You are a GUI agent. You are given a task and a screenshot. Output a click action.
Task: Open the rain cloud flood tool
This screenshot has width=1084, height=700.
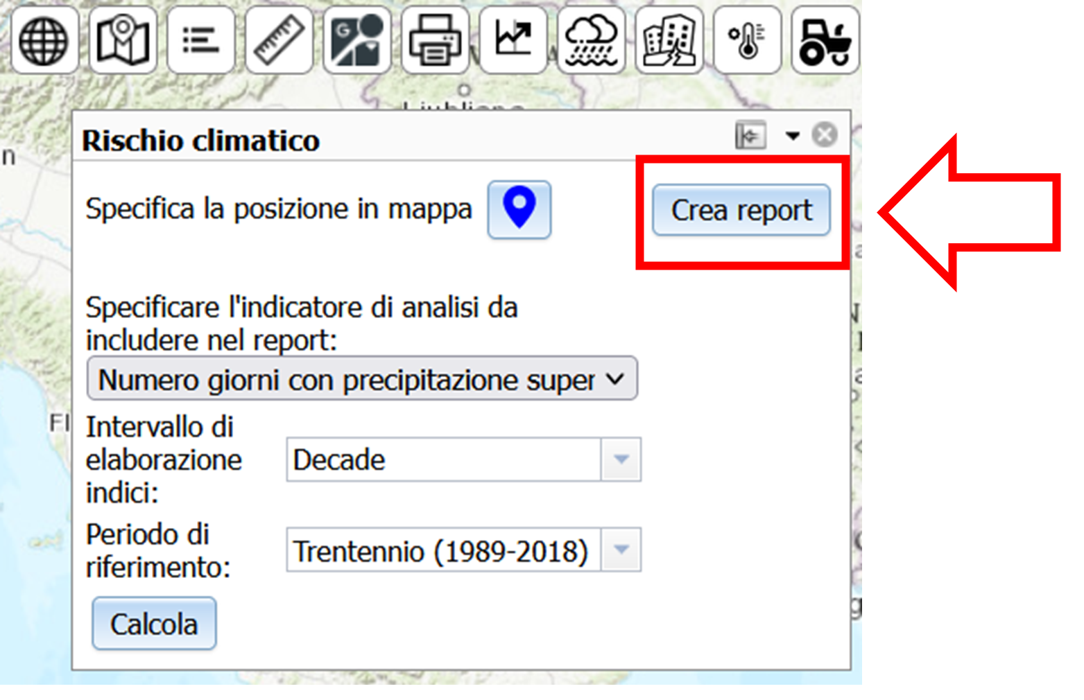[591, 40]
